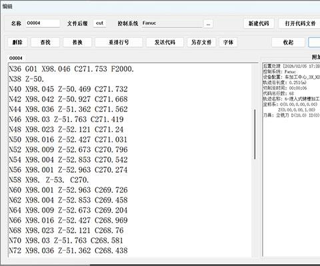320x266 pixels.
Task: Click the O0004 label above the editor
Action: 16,58
